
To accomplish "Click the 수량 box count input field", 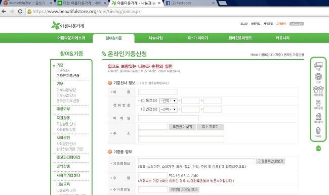I will click(153, 175).
